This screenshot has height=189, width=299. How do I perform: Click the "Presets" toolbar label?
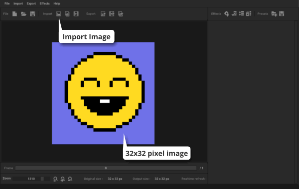point(263,14)
